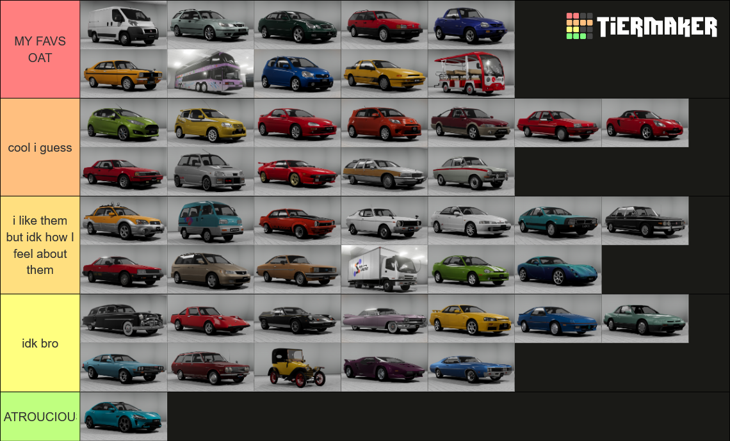Screen dimensions: 730x441
Task: Select the yellow antique car thumbnail
Action: click(x=298, y=367)
